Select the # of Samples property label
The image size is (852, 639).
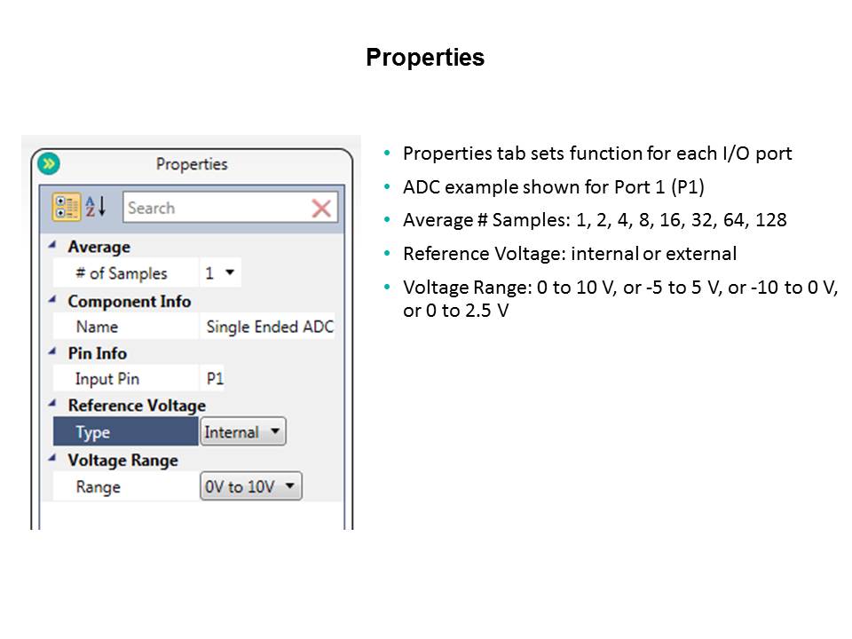click(121, 273)
